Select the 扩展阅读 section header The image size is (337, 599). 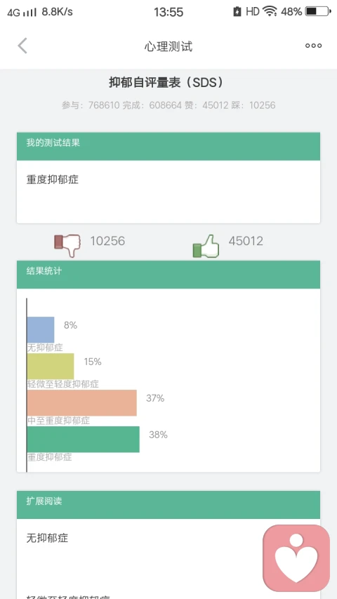pyautogui.click(x=168, y=505)
